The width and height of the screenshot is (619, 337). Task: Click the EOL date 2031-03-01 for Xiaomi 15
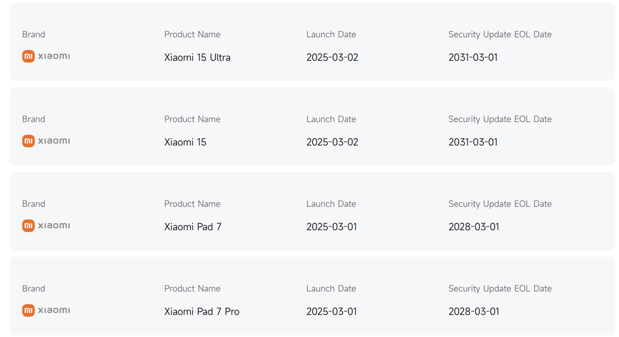[473, 142]
